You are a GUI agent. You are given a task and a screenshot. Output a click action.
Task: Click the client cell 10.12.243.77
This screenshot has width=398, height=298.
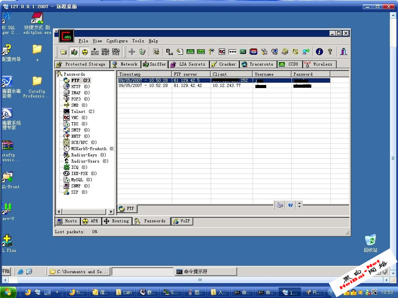click(227, 86)
